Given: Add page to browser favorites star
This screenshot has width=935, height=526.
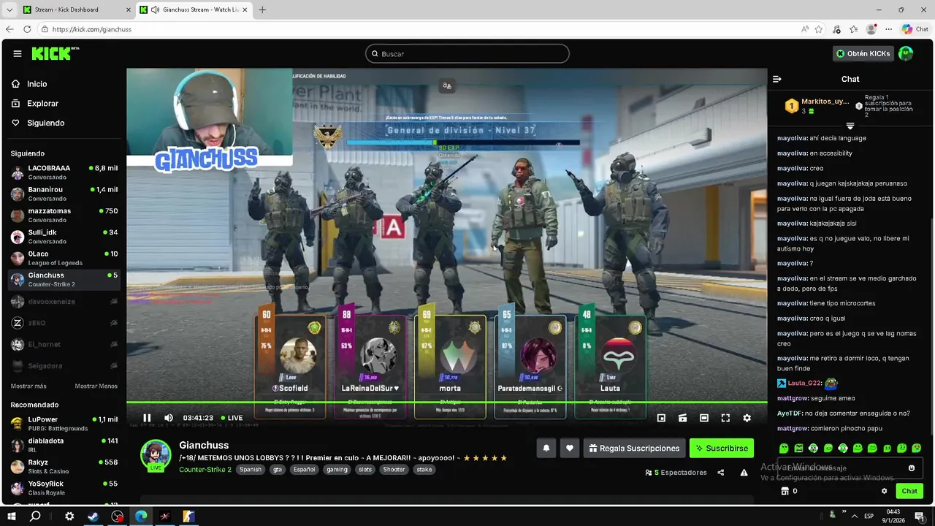Looking at the screenshot, I should [x=819, y=29].
